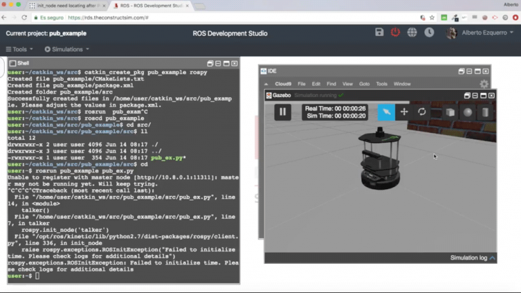Maximize the Gazebo window
This screenshot has height=293, width=521.
(x=483, y=96)
